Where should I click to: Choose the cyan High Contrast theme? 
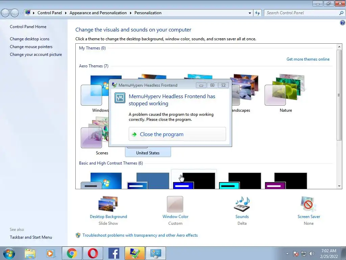coord(240,181)
